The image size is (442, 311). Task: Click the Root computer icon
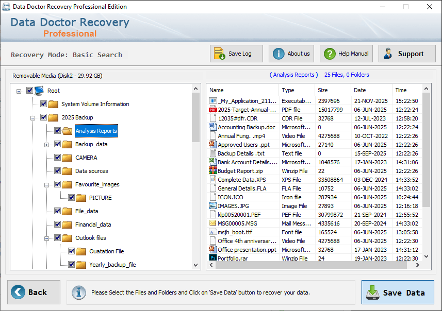(40, 91)
